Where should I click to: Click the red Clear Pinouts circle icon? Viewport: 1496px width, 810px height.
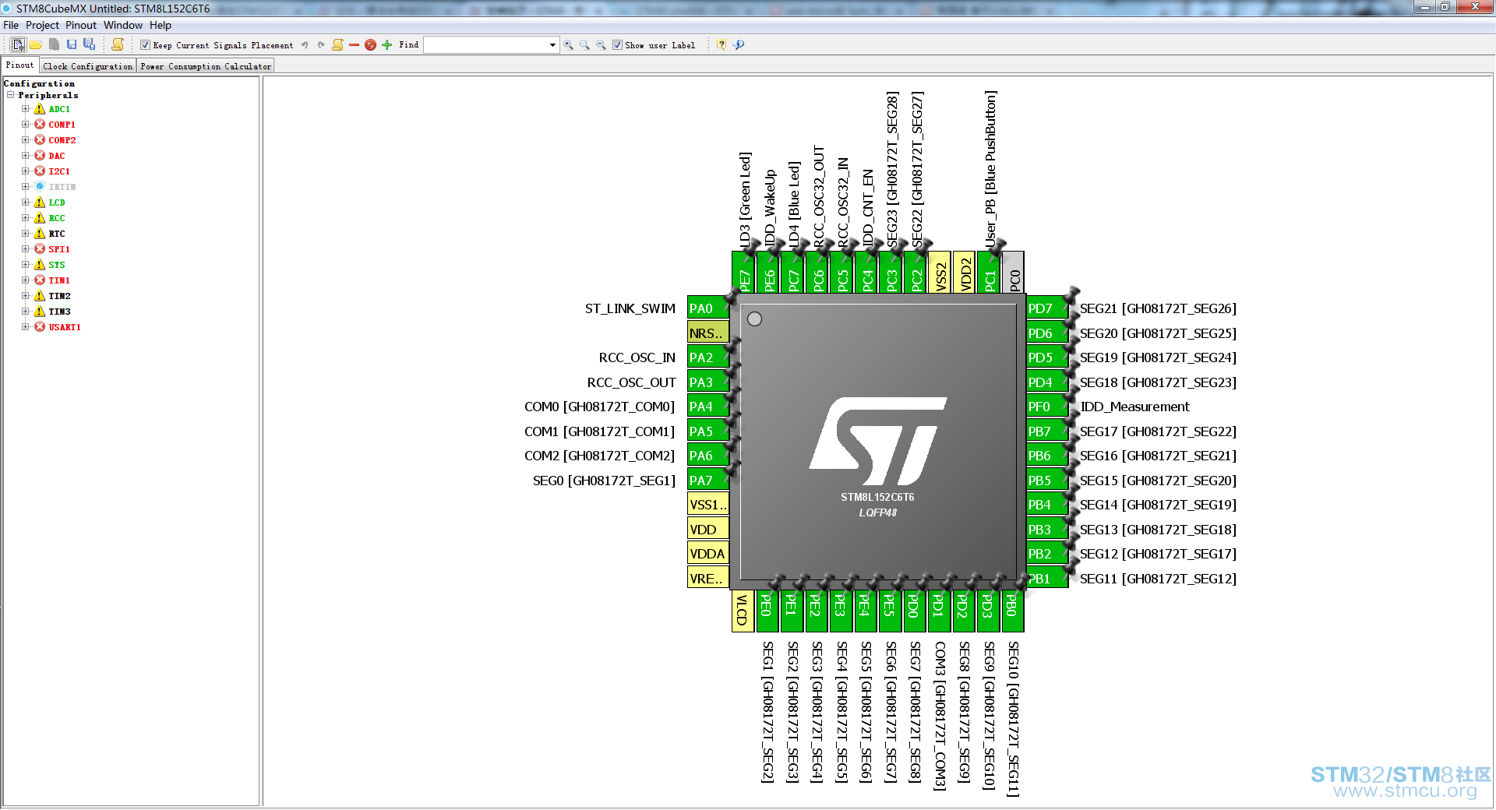370,45
